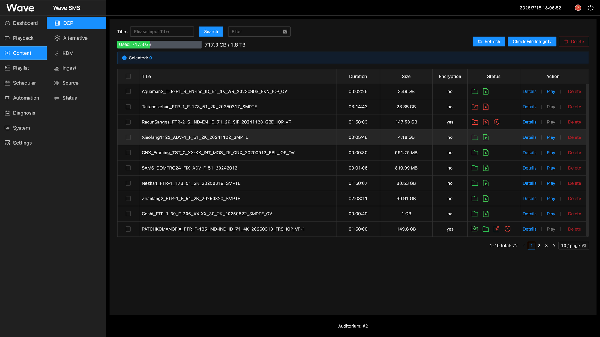This screenshot has height=337, width=600.
Task: Open the 10 / page size dropdown
Action: point(573,246)
